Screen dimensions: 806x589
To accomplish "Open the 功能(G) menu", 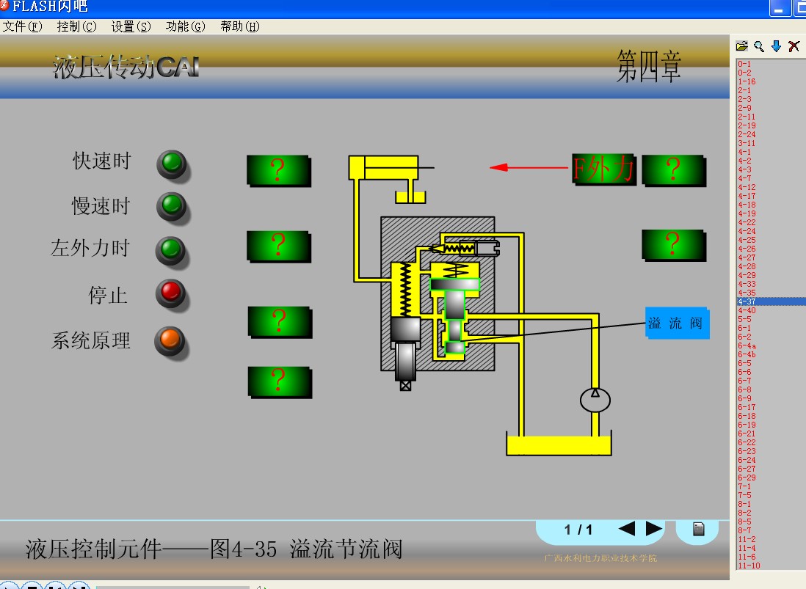I will [x=185, y=26].
